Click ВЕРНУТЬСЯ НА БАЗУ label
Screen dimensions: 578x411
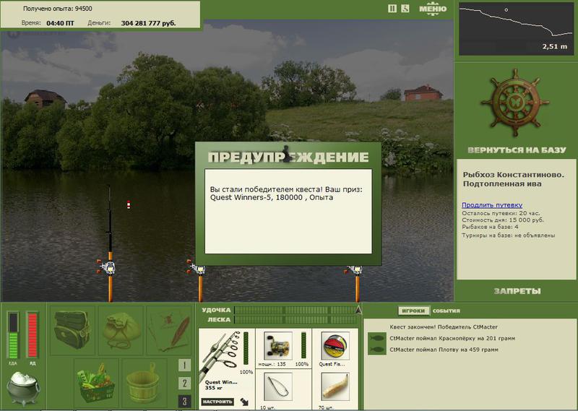click(517, 150)
